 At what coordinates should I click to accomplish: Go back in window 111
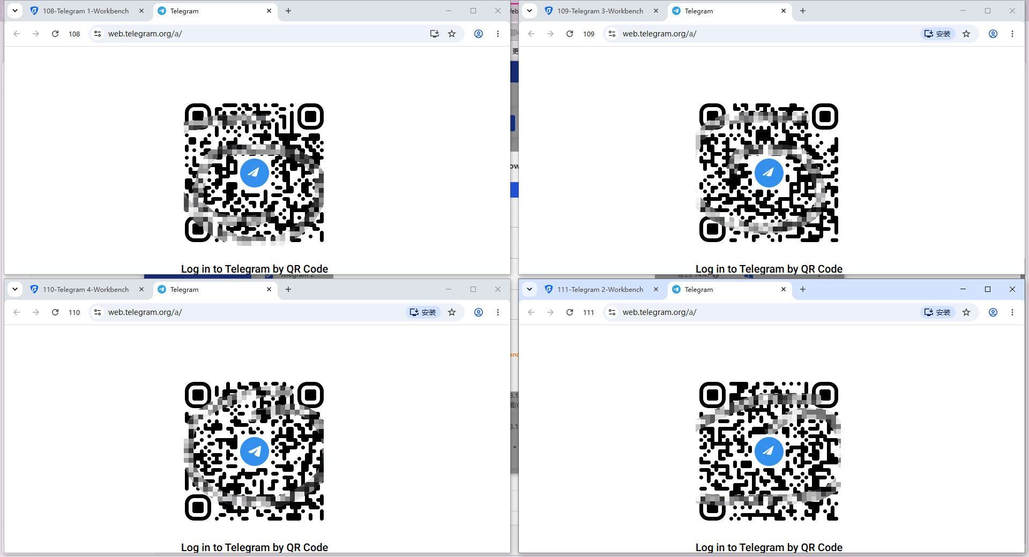click(531, 312)
